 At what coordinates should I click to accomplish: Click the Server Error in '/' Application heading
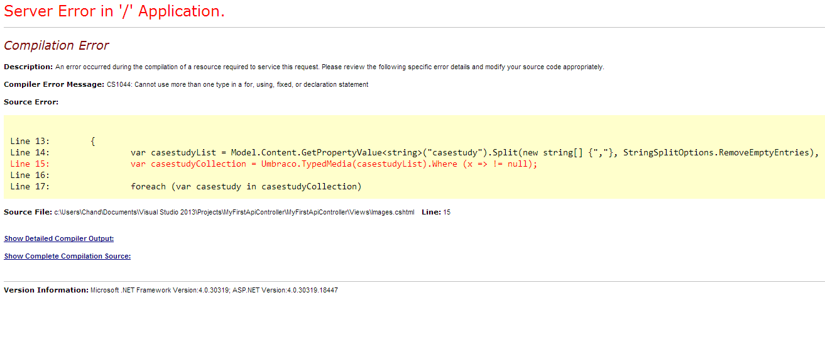click(x=114, y=11)
